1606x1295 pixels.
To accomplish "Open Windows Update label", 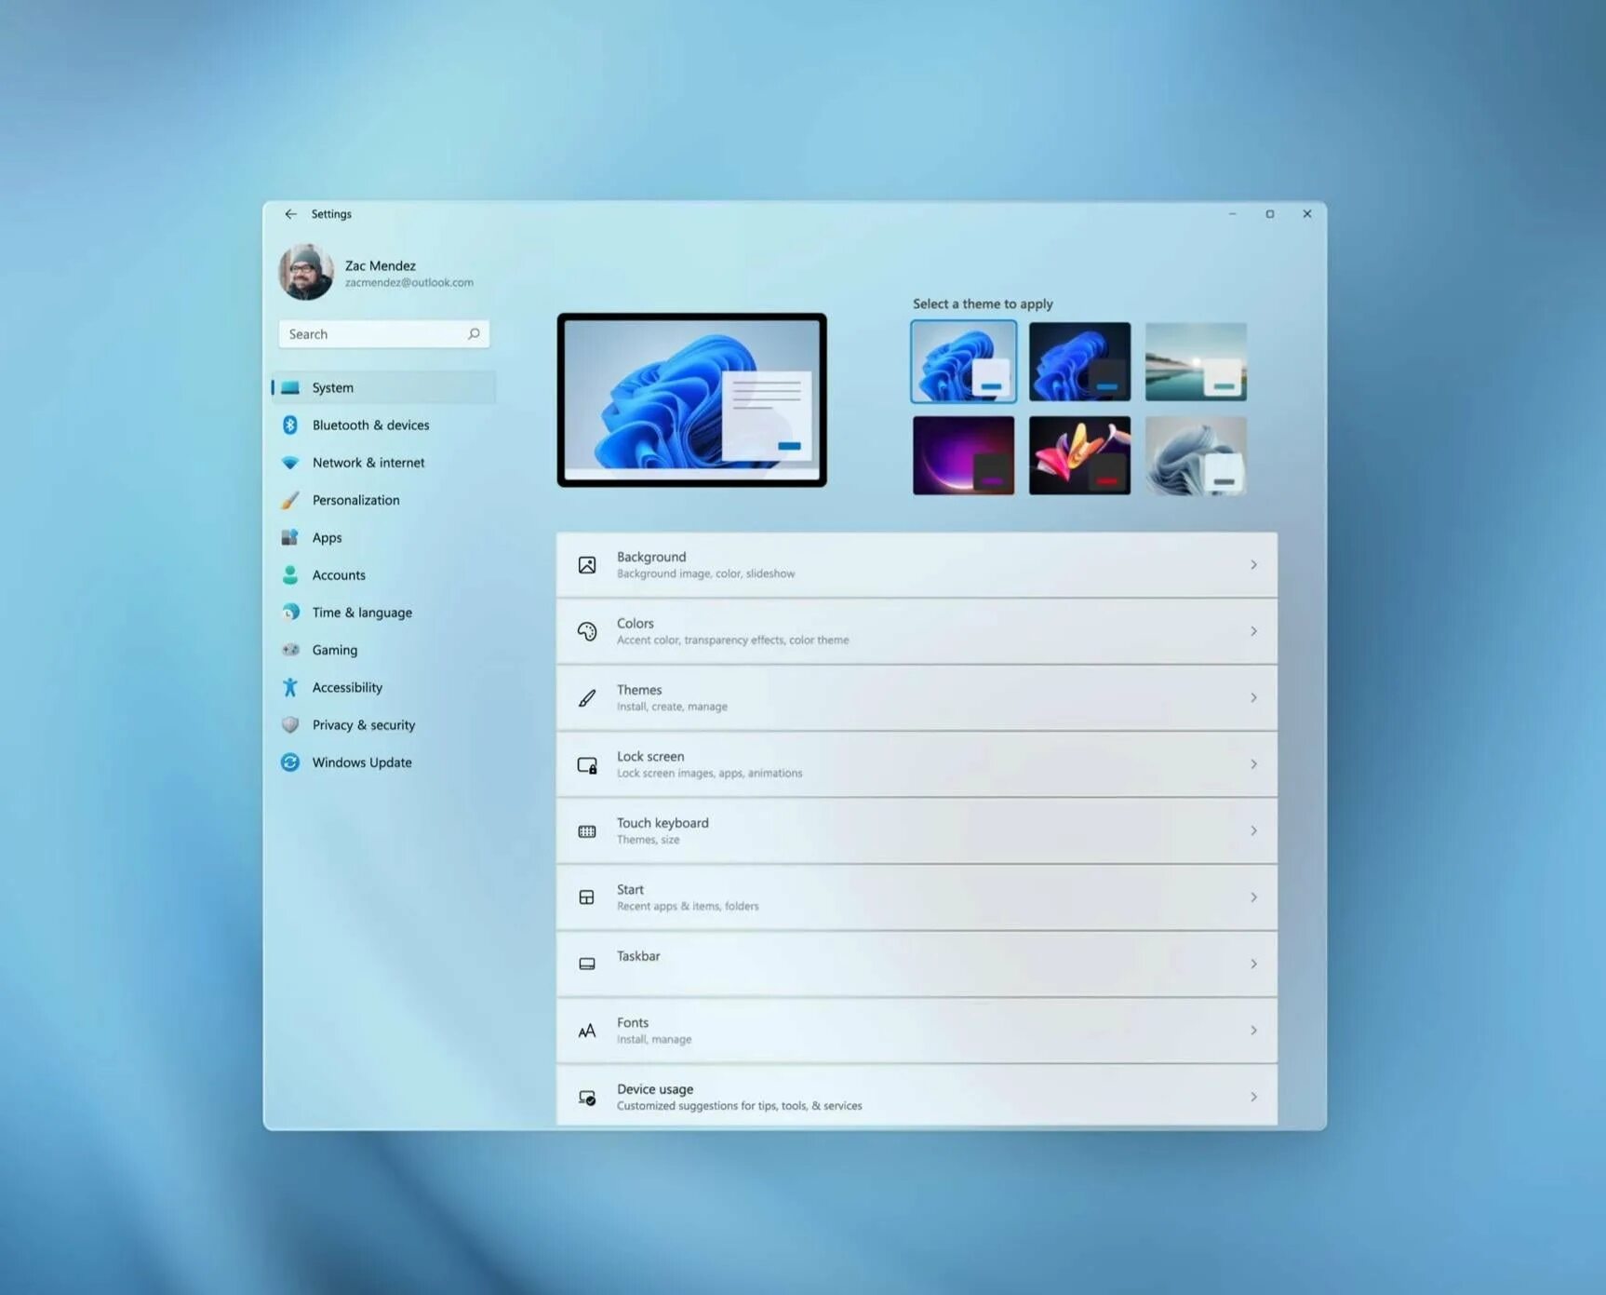I will 362,762.
